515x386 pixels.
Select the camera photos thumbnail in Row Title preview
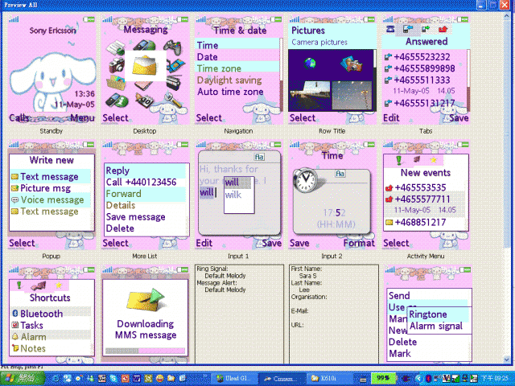coord(352,64)
